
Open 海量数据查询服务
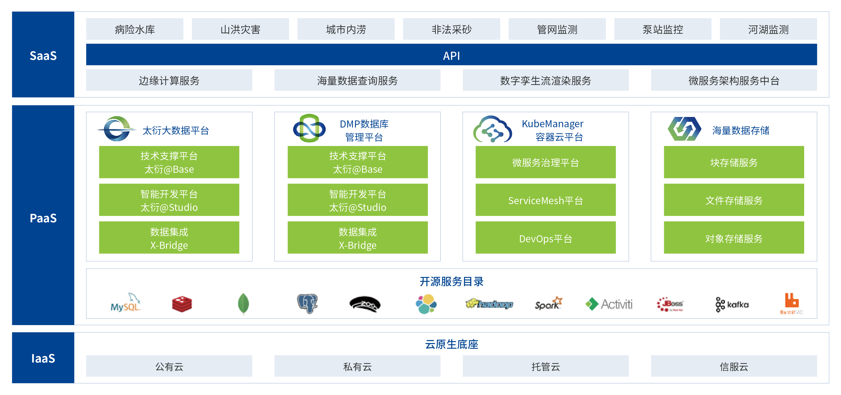pos(357,80)
